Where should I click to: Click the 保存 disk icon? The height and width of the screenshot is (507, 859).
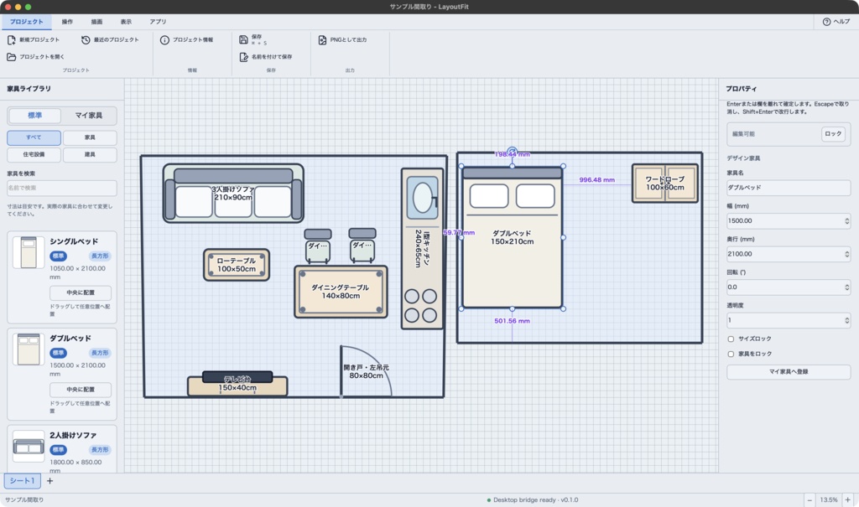click(x=243, y=39)
